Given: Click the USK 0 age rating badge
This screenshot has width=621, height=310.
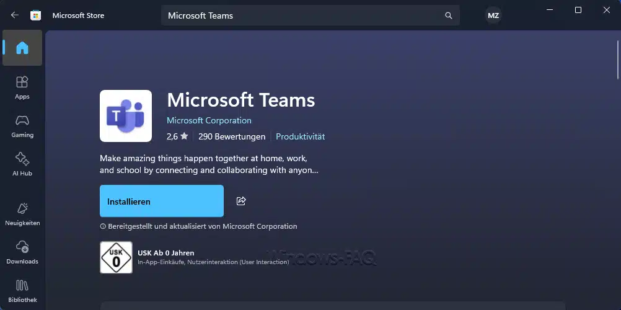Looking at the screenshot, I should [116, 257].
